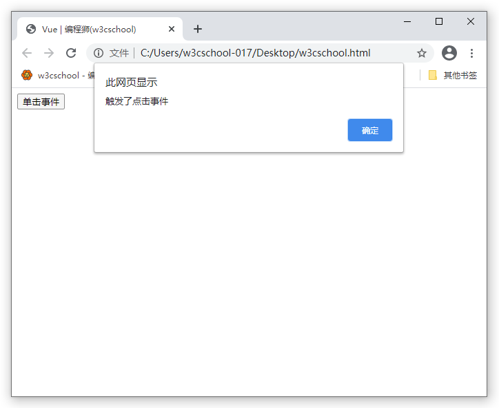Open a new tab with the plus button
The height and width of the screenshot is (408, 499).
198,29
